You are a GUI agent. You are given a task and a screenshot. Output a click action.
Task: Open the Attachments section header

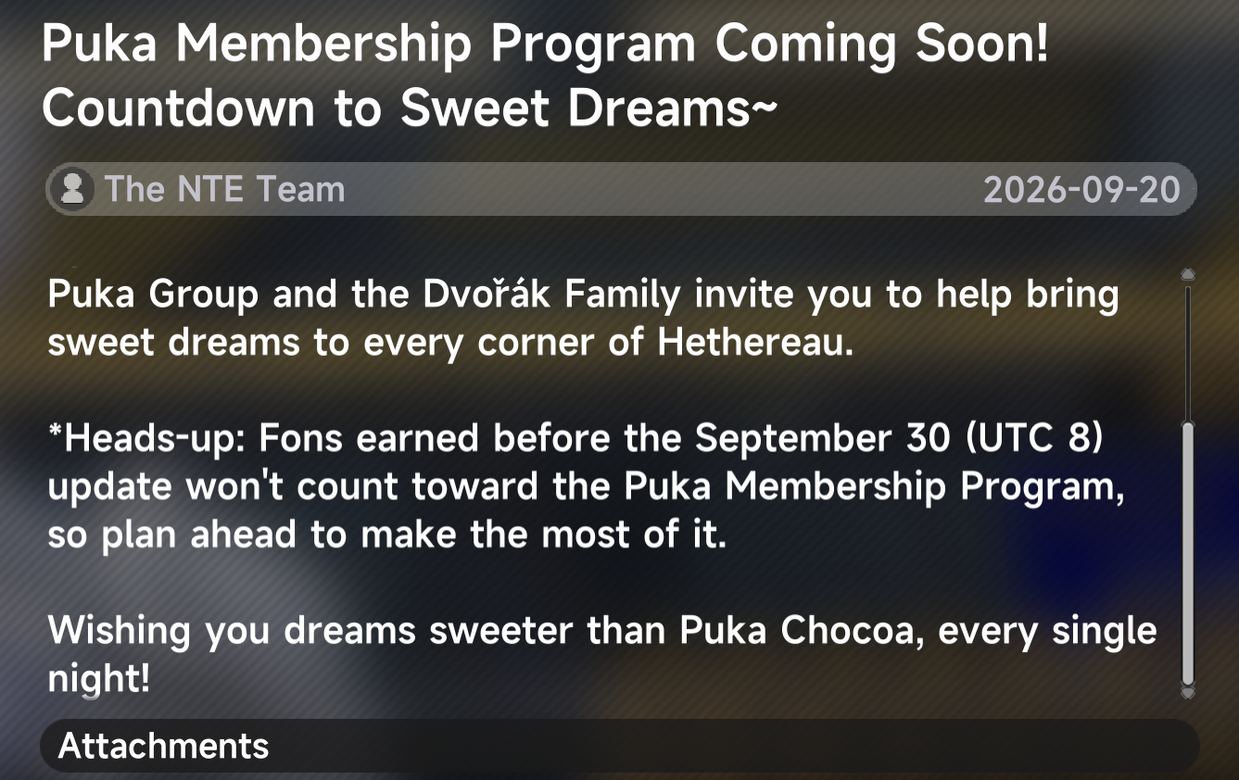click(619, 746)
